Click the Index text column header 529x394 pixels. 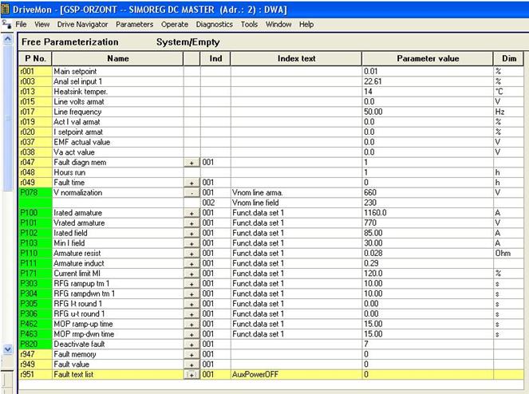coord(296,59)
